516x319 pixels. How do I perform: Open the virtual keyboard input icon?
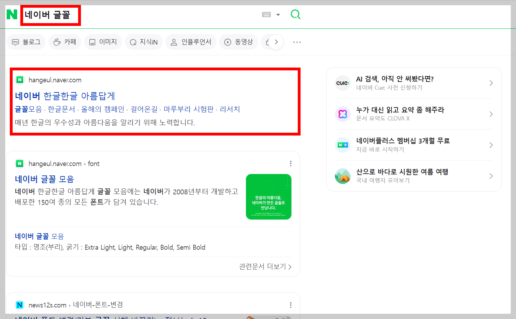(x=266, y=14)
